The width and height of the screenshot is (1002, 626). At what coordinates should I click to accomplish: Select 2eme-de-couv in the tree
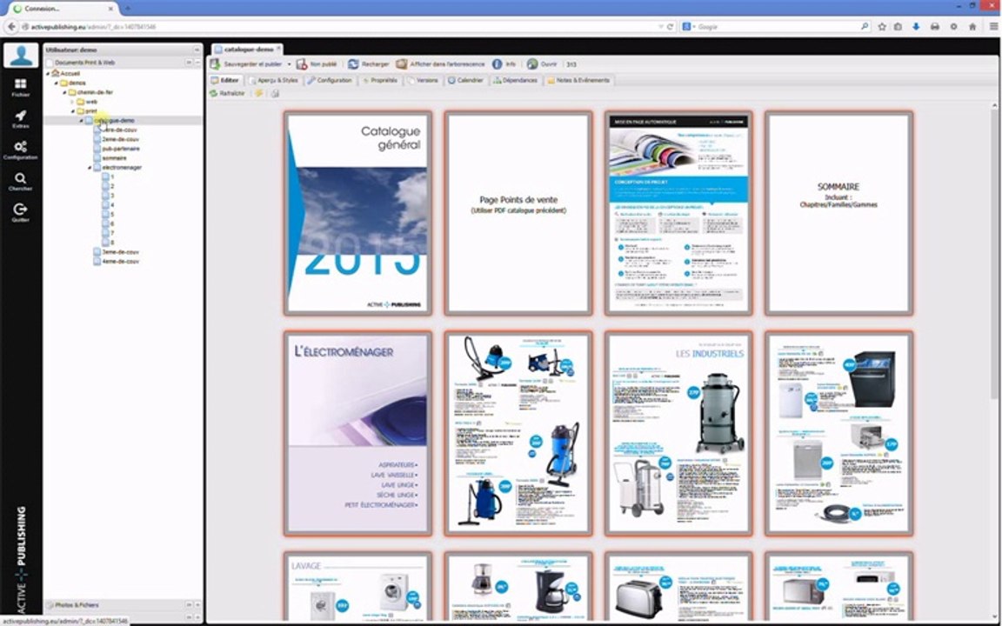point(116,139)
